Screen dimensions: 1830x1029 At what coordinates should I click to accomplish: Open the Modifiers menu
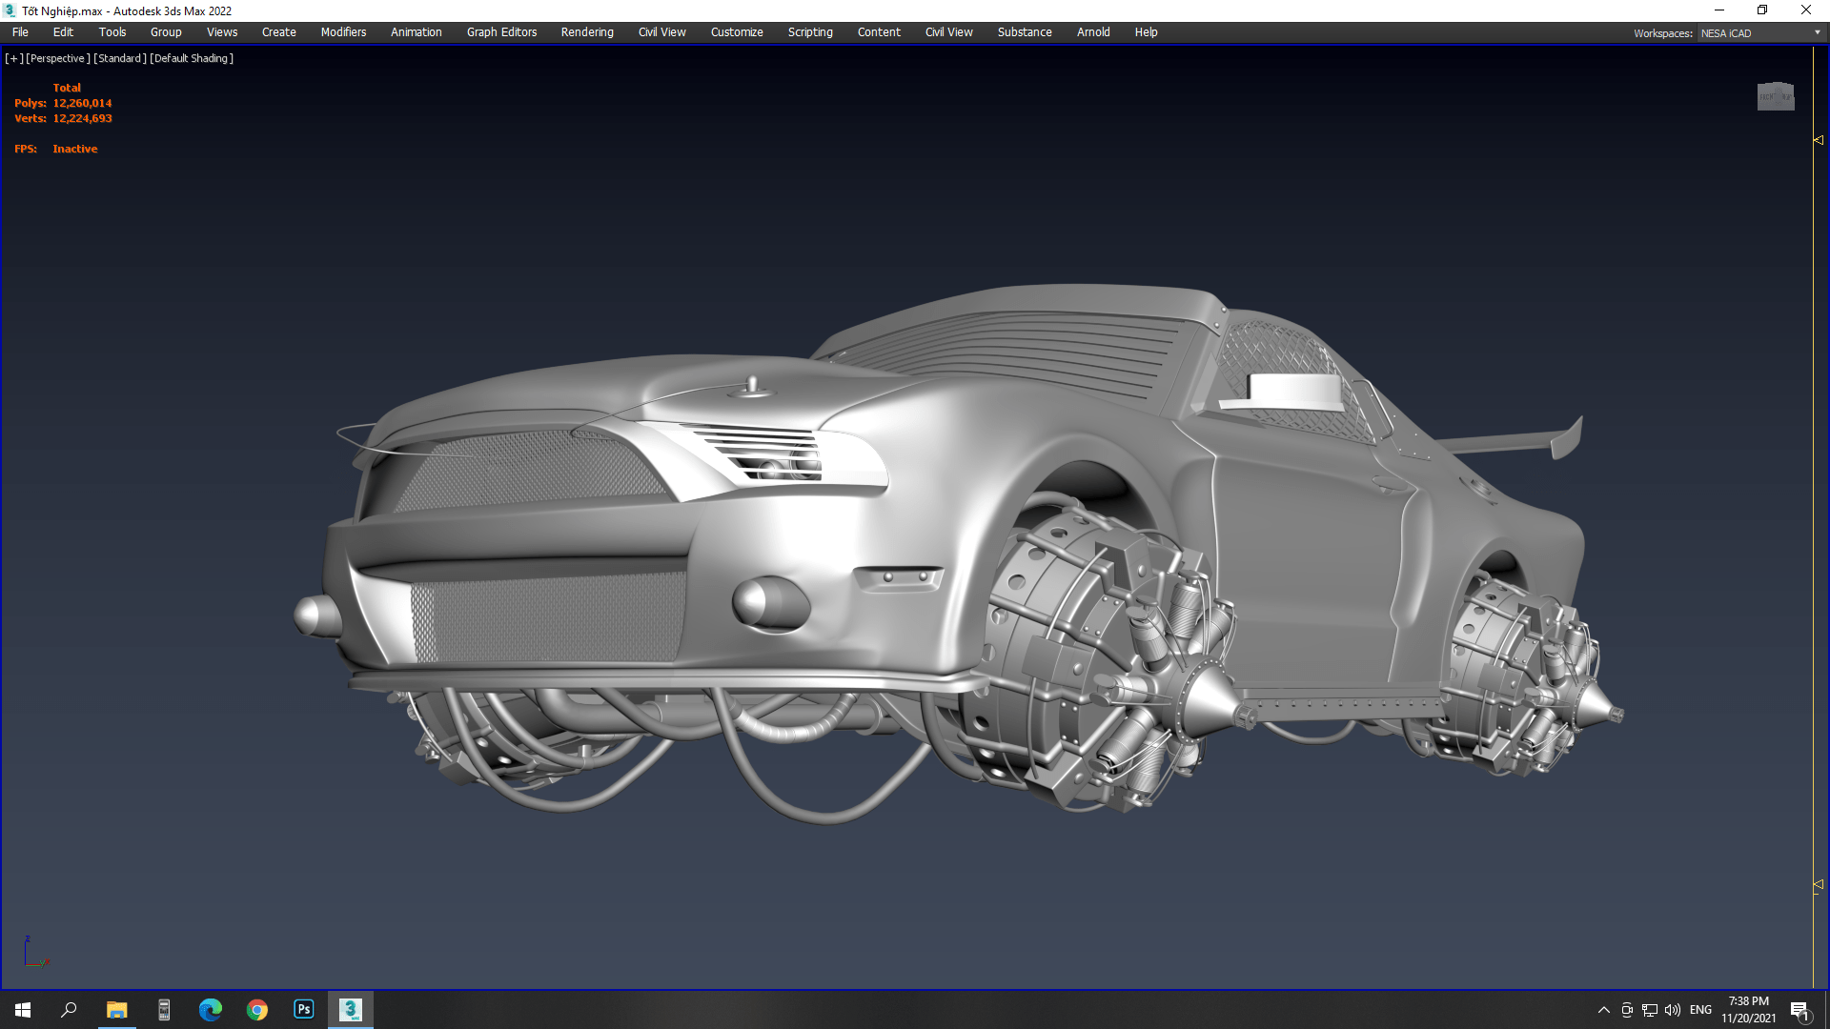pyautogui.click(x=343, y=32)
